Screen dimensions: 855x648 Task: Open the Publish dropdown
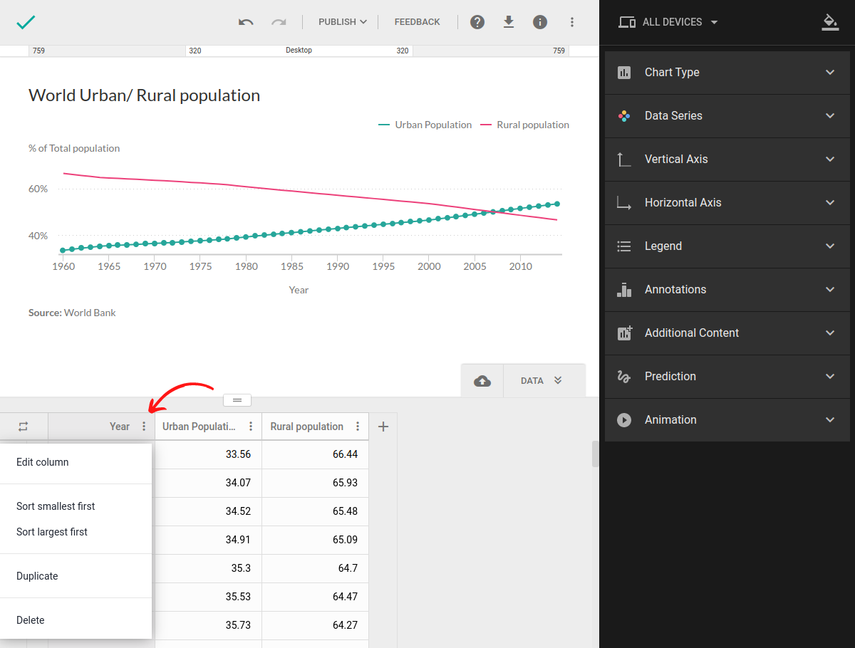(x=342, y=22)
